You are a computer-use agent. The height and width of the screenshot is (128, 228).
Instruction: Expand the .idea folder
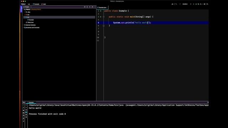[25, 12]
